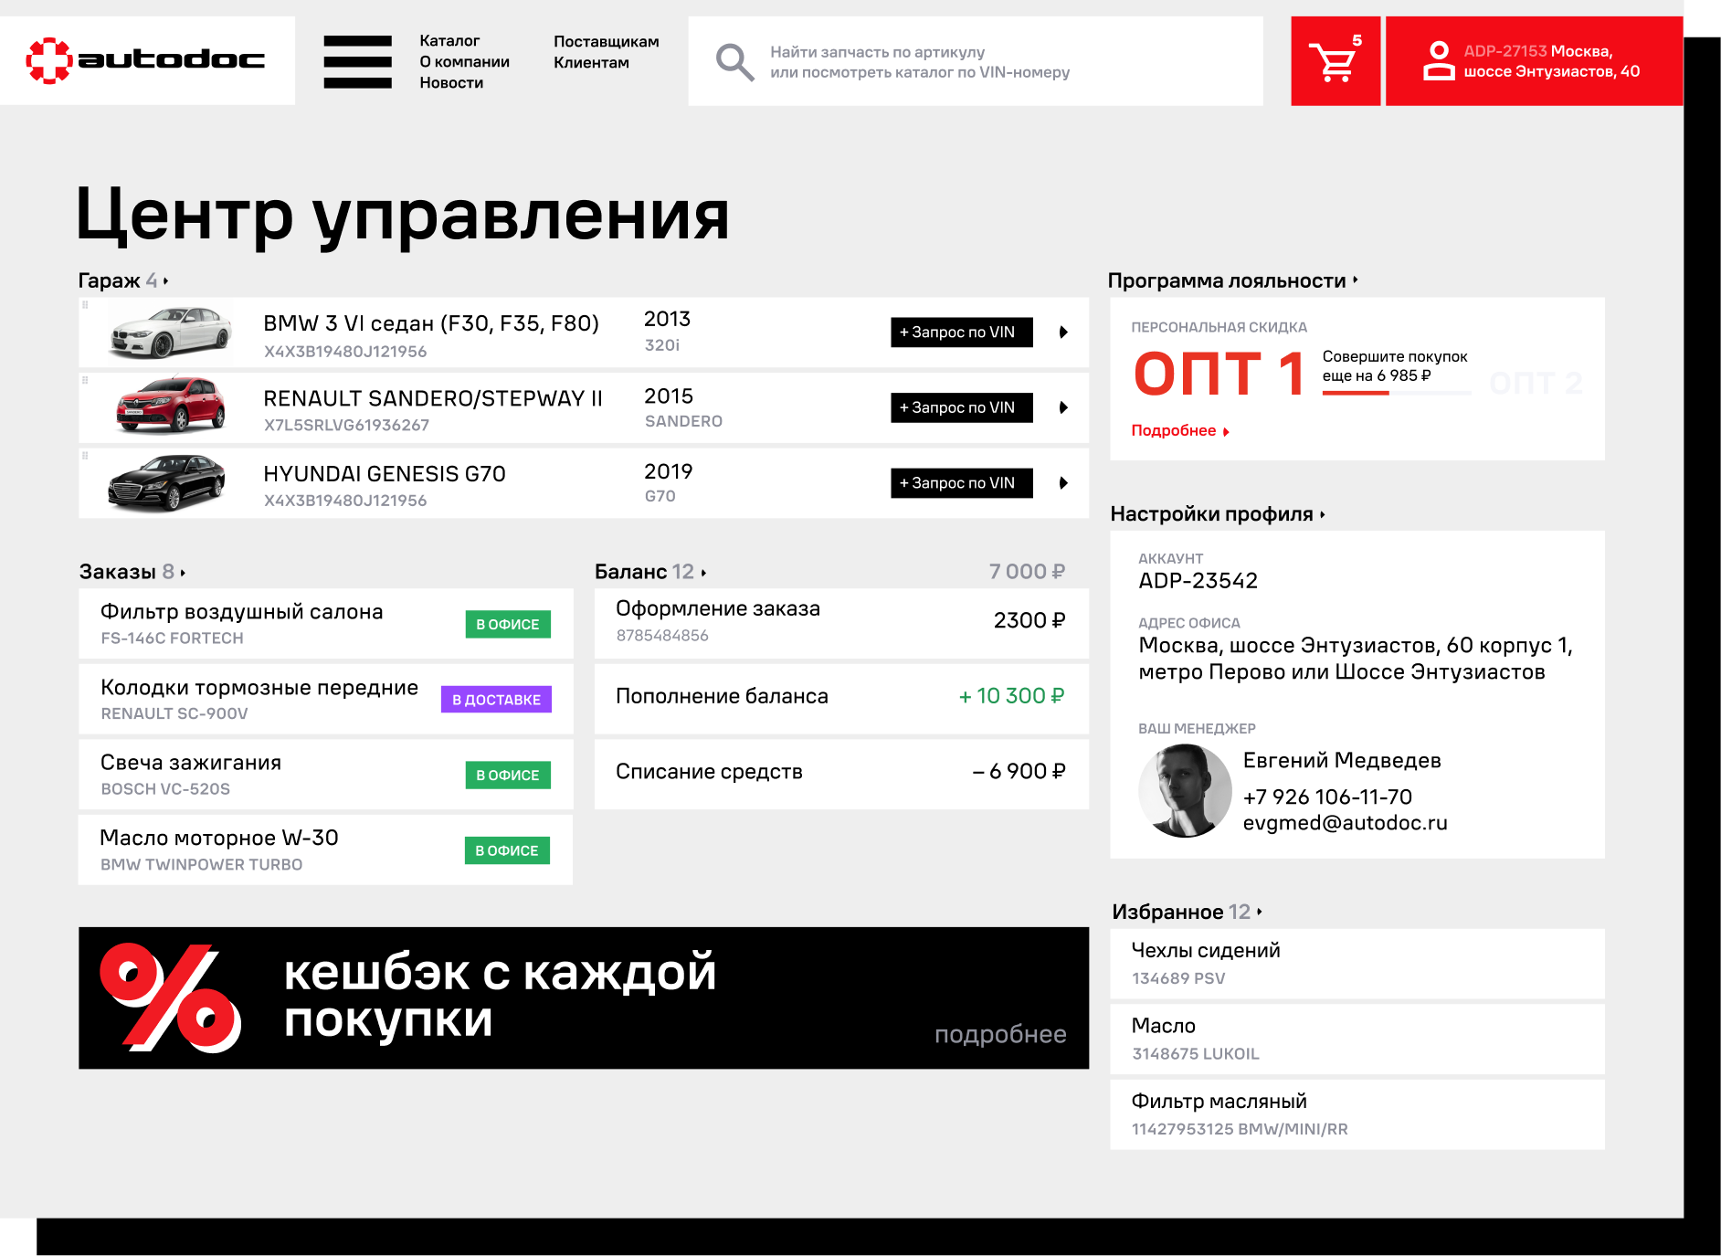Click Запрос по VIN for HYUNDAI GENESIS

click(960, 482)
